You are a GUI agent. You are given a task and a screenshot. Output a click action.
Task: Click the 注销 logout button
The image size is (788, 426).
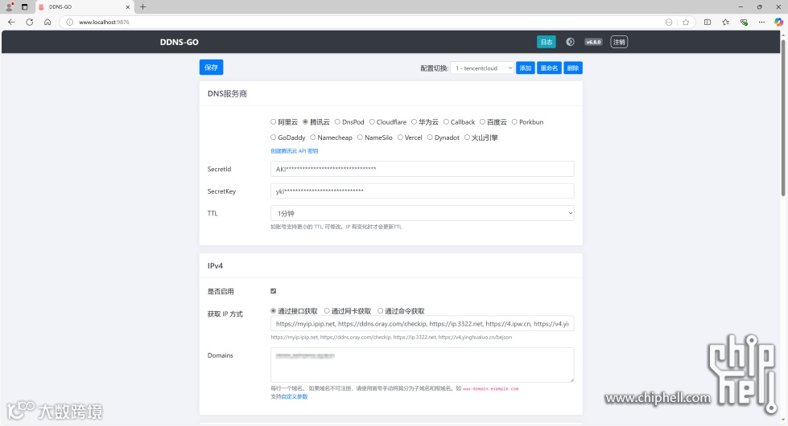tap(619, 42)
